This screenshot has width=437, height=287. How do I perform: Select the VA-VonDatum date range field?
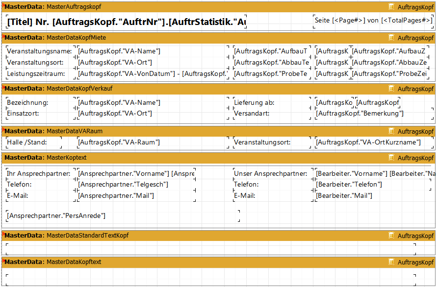click(153, 74)
